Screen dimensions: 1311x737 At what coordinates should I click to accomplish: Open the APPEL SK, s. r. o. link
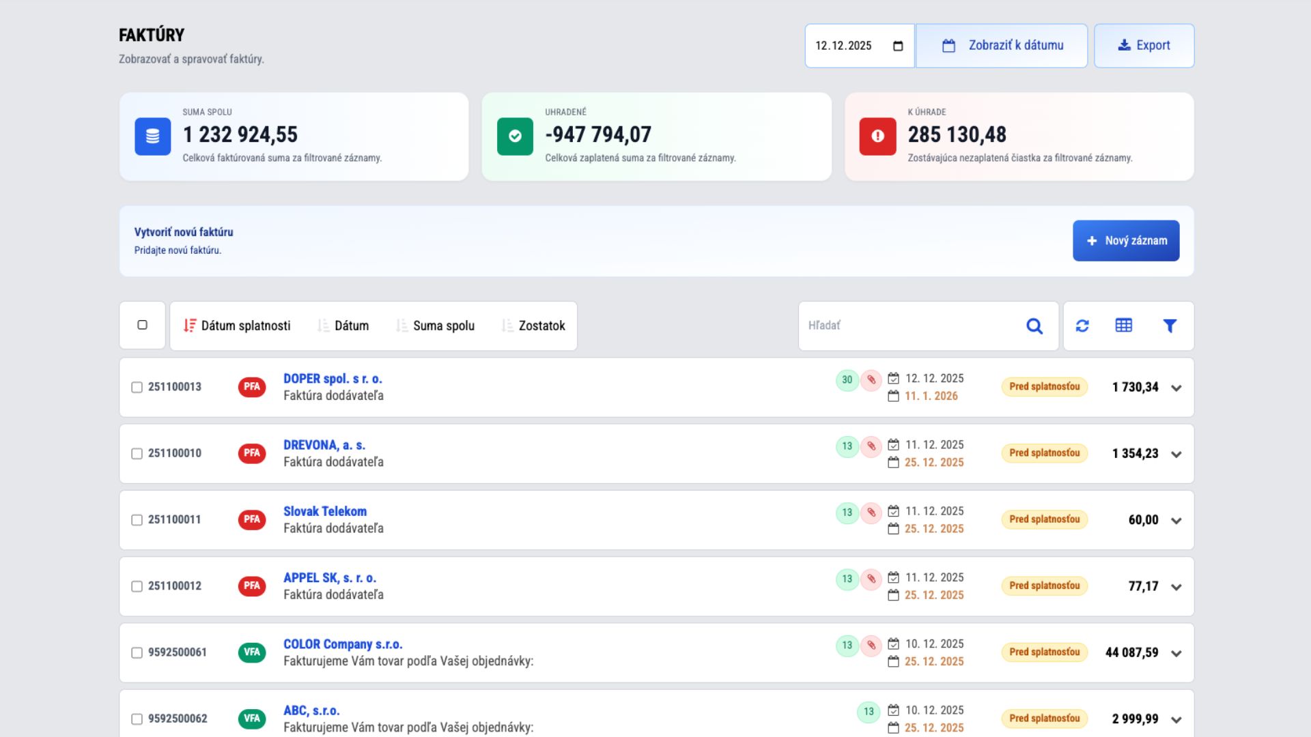point(330,578)
